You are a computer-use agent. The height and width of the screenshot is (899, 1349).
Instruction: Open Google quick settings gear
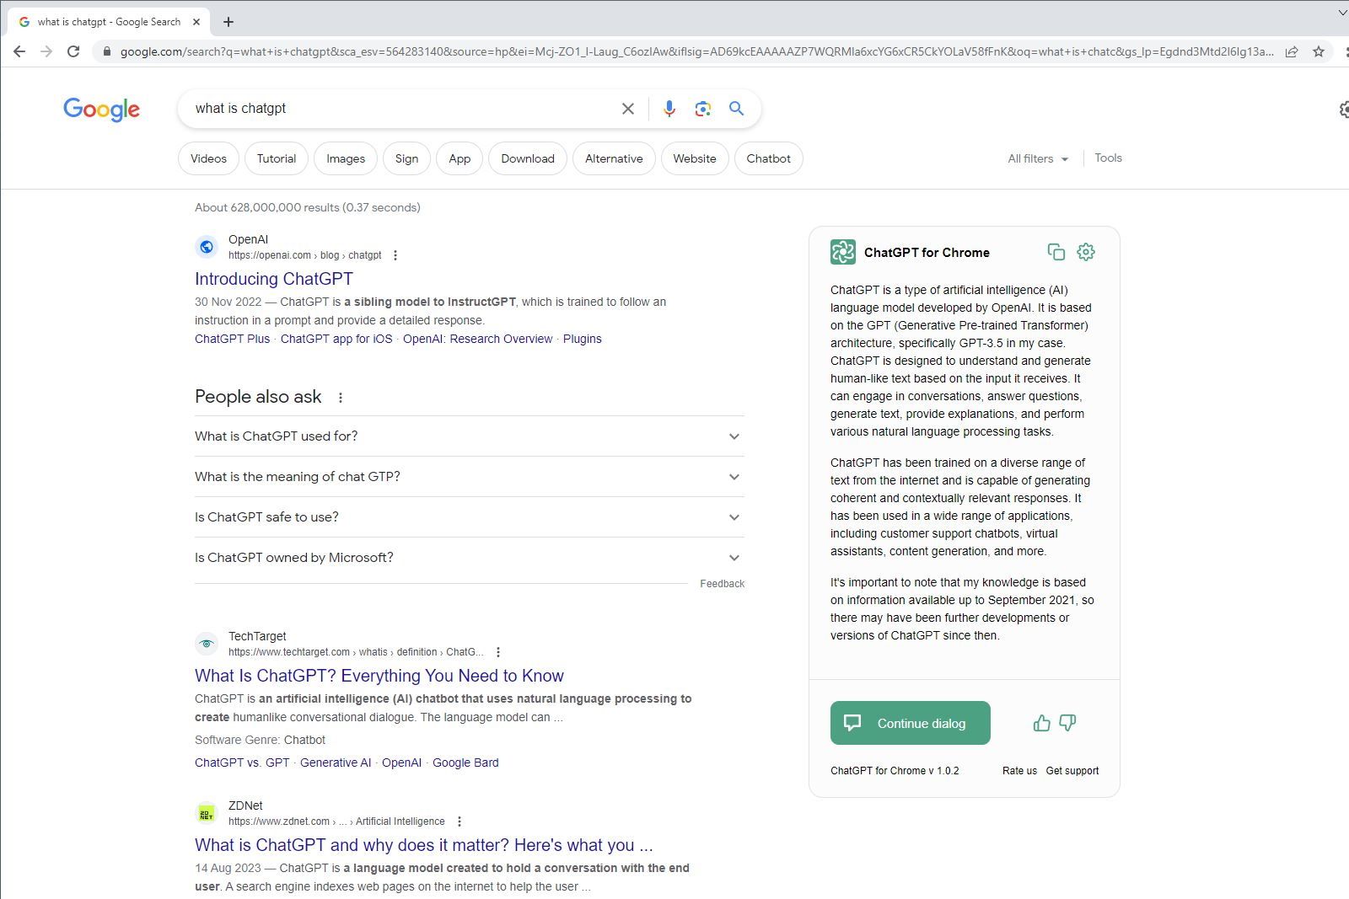tap(1344, 110)
